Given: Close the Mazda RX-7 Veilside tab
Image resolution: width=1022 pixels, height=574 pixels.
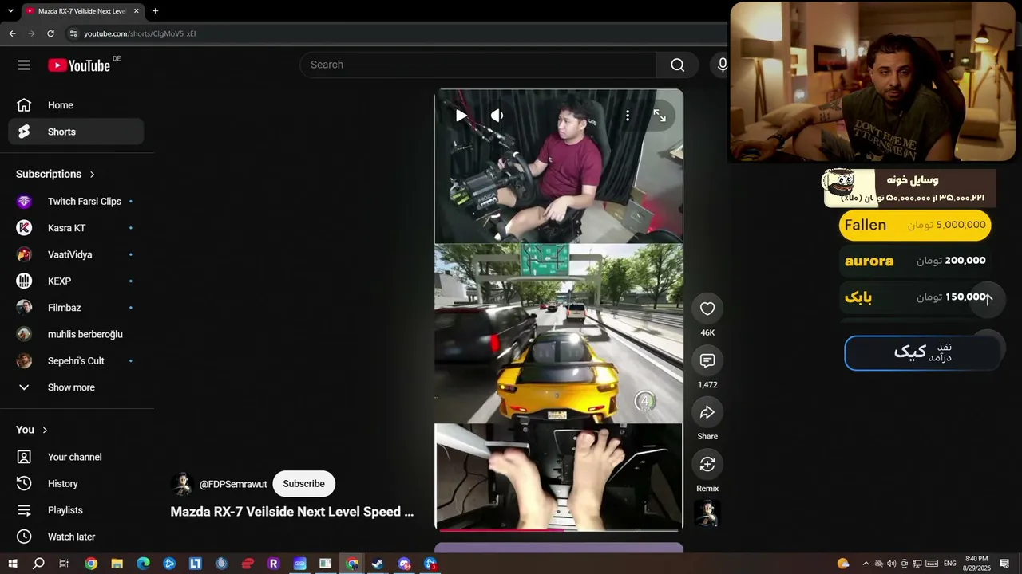Looking at the screenshot, I should point(137,11).
